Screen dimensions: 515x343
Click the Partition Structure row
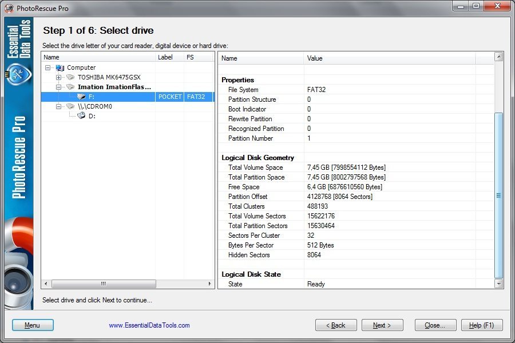coord(356,99)
